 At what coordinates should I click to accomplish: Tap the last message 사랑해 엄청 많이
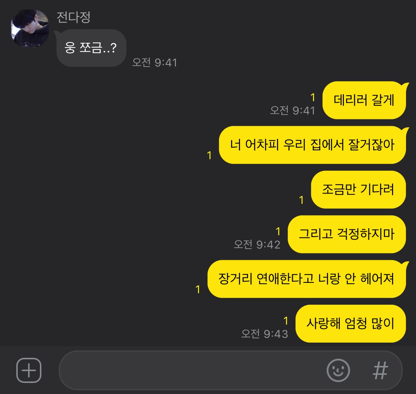[x=351, y=323]
